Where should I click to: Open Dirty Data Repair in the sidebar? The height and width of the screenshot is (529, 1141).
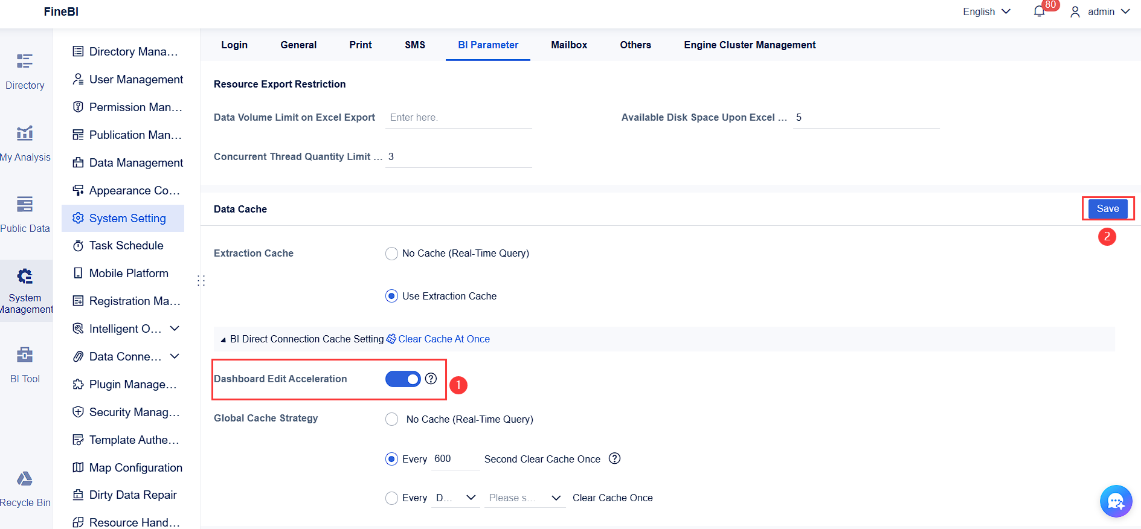[124, 495]
